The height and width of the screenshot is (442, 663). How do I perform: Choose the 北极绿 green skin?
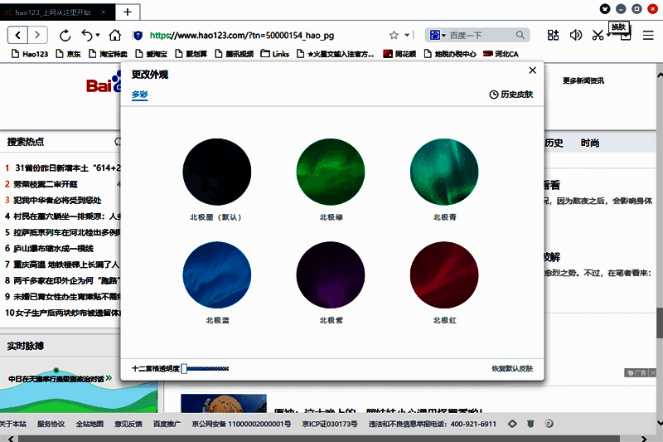click(x=331, y=172)
